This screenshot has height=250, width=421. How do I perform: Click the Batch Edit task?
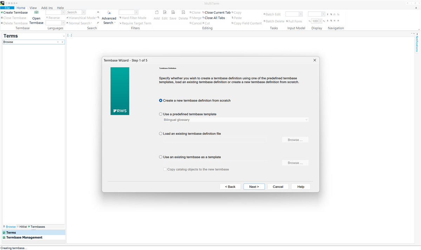tap(272, 14)
